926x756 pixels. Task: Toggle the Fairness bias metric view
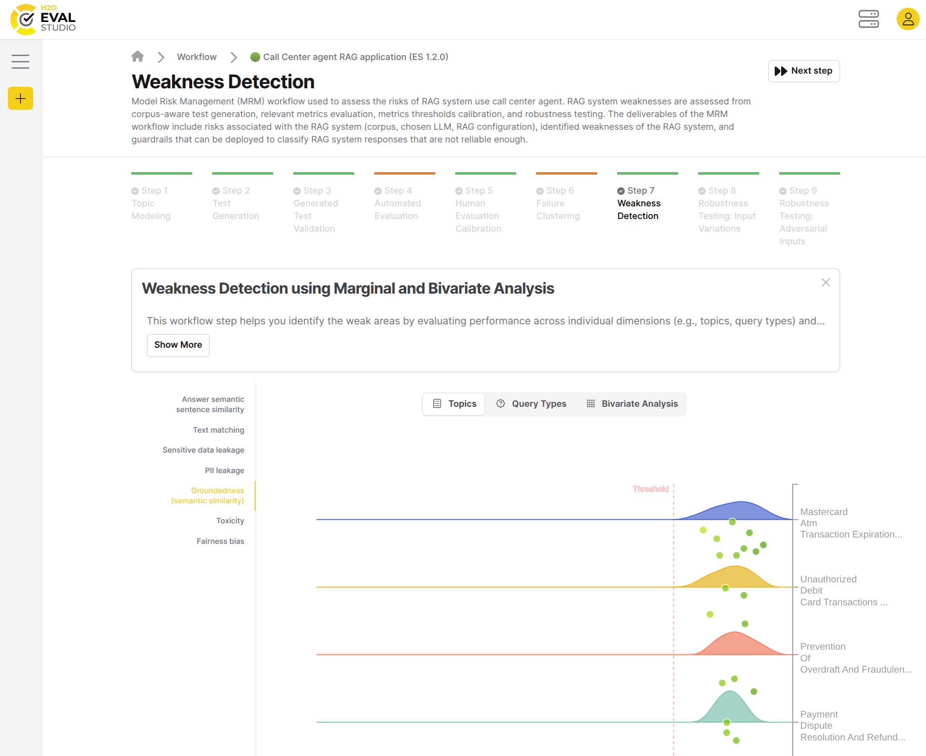221,541
